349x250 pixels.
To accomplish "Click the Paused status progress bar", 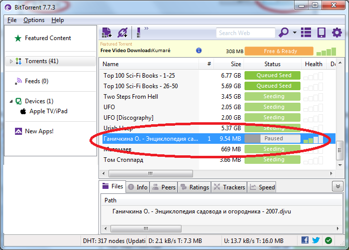I will coord(272,138).
